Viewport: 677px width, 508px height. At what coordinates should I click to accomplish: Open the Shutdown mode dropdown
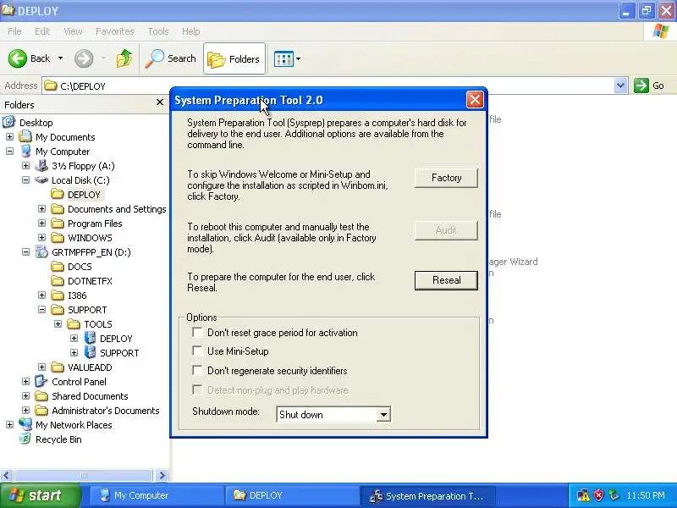(383, 415)
